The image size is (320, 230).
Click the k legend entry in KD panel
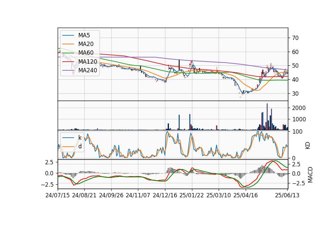pos(80,137)
